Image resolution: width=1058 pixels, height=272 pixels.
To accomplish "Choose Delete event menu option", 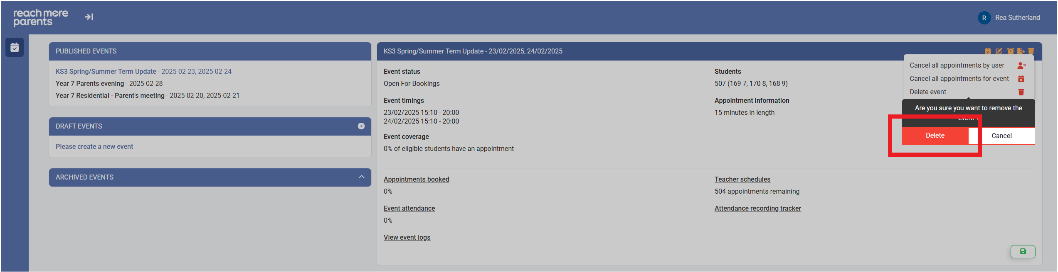I will click(x=928, y=92).
